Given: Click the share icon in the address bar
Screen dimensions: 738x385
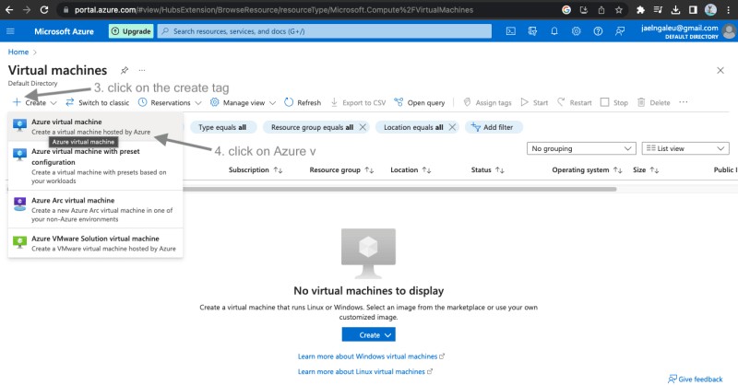Looking at the screenshot, I should click(601, 9).
